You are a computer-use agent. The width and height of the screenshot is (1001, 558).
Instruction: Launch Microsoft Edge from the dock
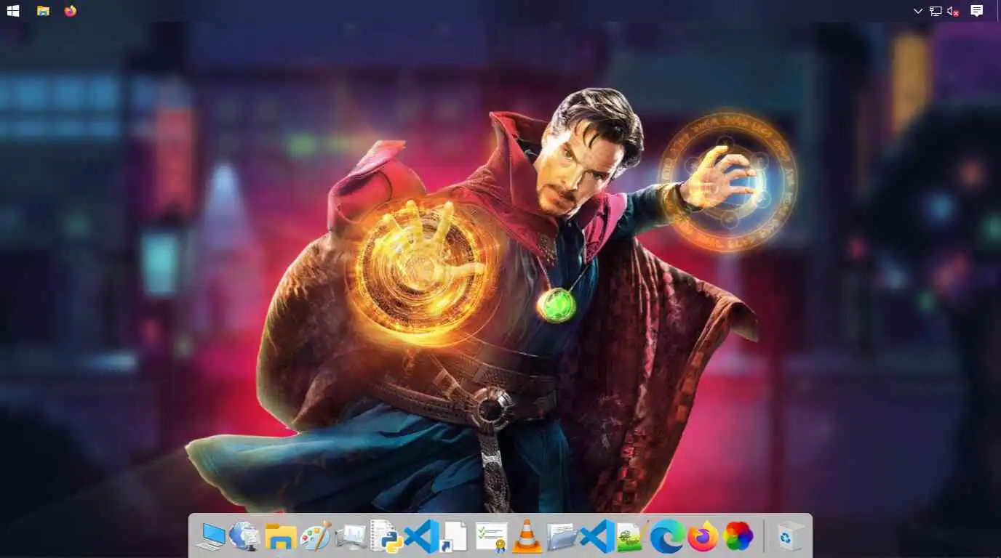point(667,537)
